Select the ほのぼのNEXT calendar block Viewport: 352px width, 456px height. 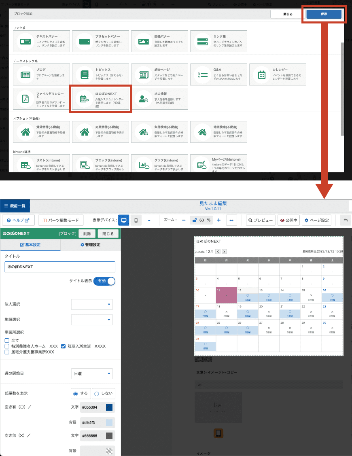[100, 99]
